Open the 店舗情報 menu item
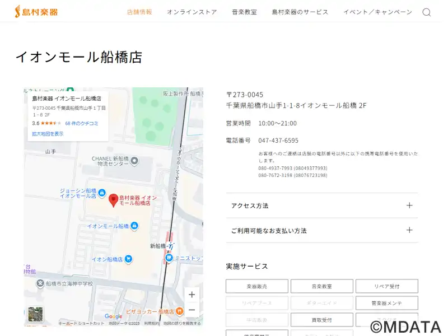This screenshot has width=448, height=336. [139, 12]
